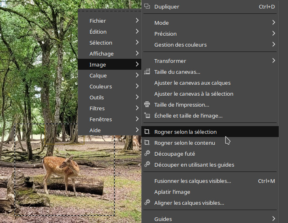Screen dimensions: 288x223
Task: Open the Calque menu
Action: 98,75
